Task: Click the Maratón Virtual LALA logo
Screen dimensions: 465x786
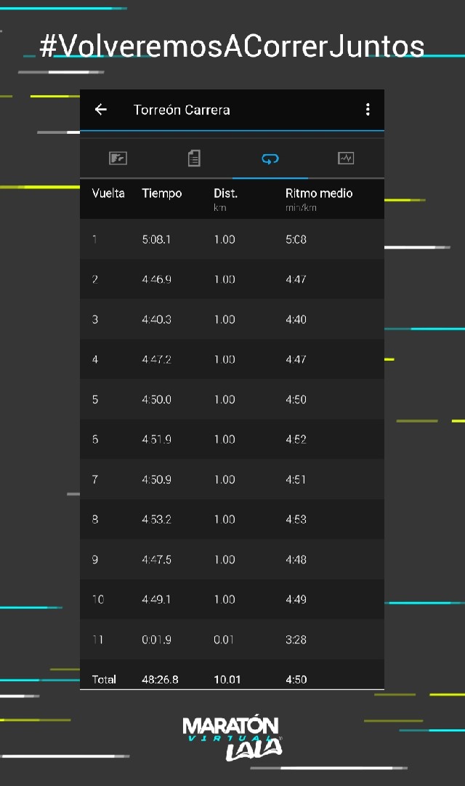Action: click(232, 737)
